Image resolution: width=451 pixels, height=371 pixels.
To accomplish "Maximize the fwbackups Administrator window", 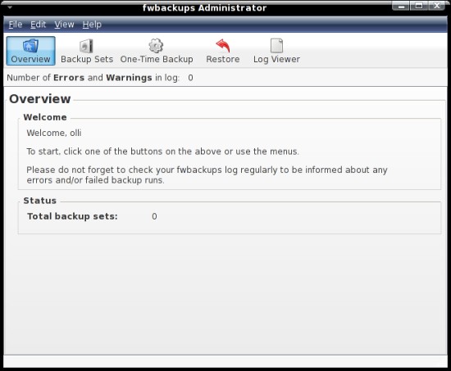I will pos(419,6).
